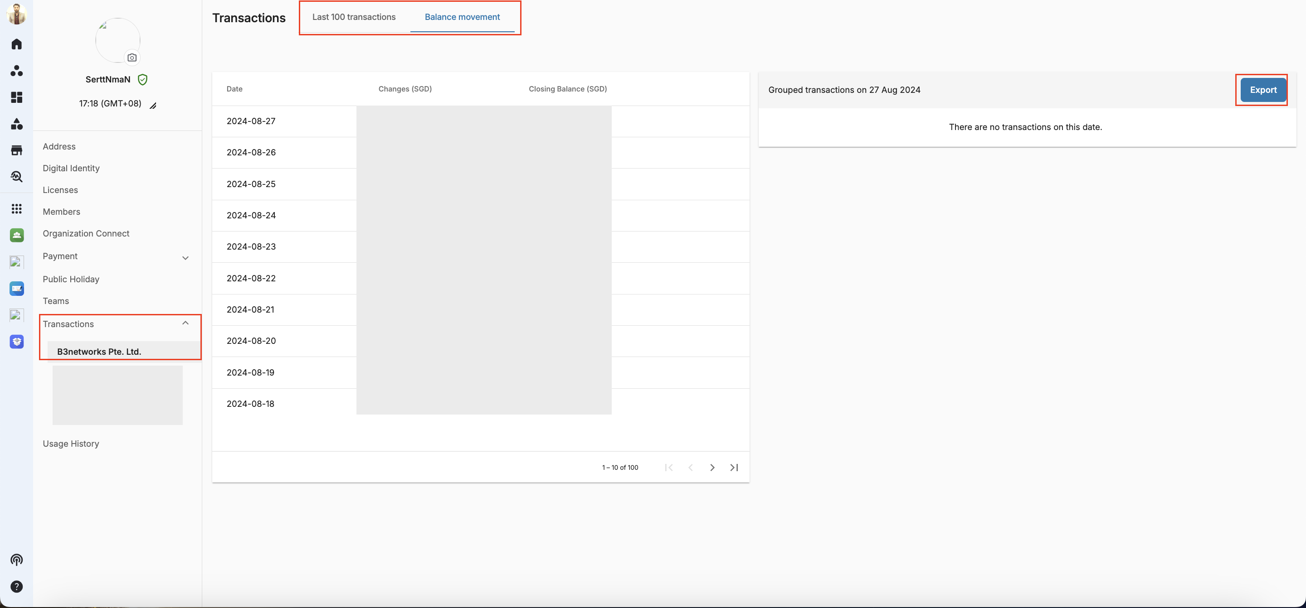Select the 2024-08-20 row
Screen dimensions: 1306x608
pyautogui.click(x=481, y=341)
